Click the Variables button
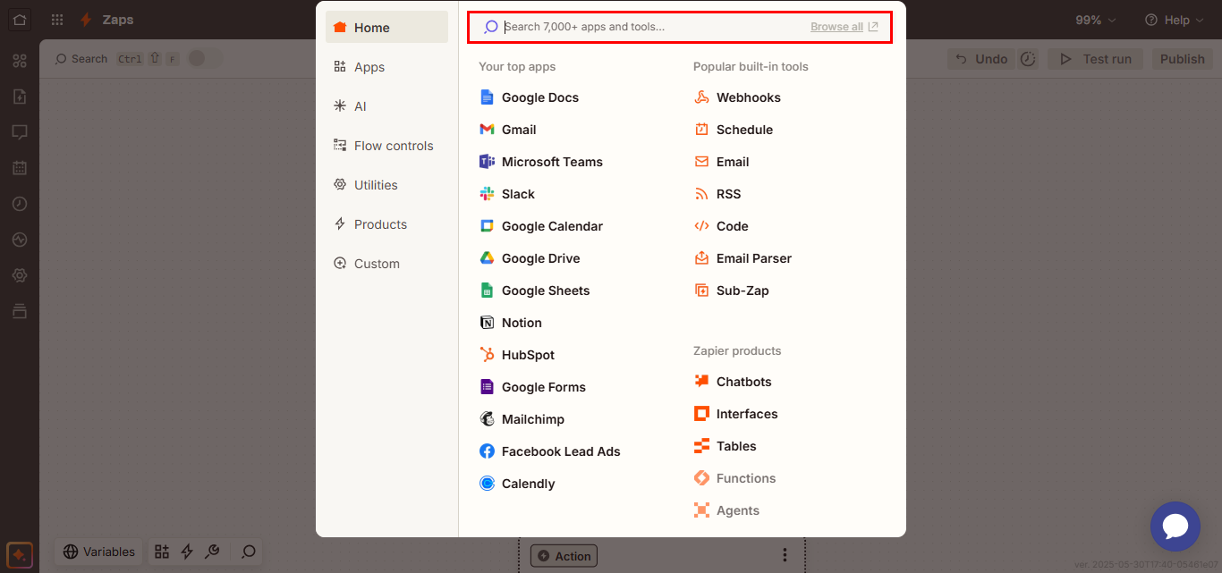The image size is (1222, 573). click(x=99, y=552)
